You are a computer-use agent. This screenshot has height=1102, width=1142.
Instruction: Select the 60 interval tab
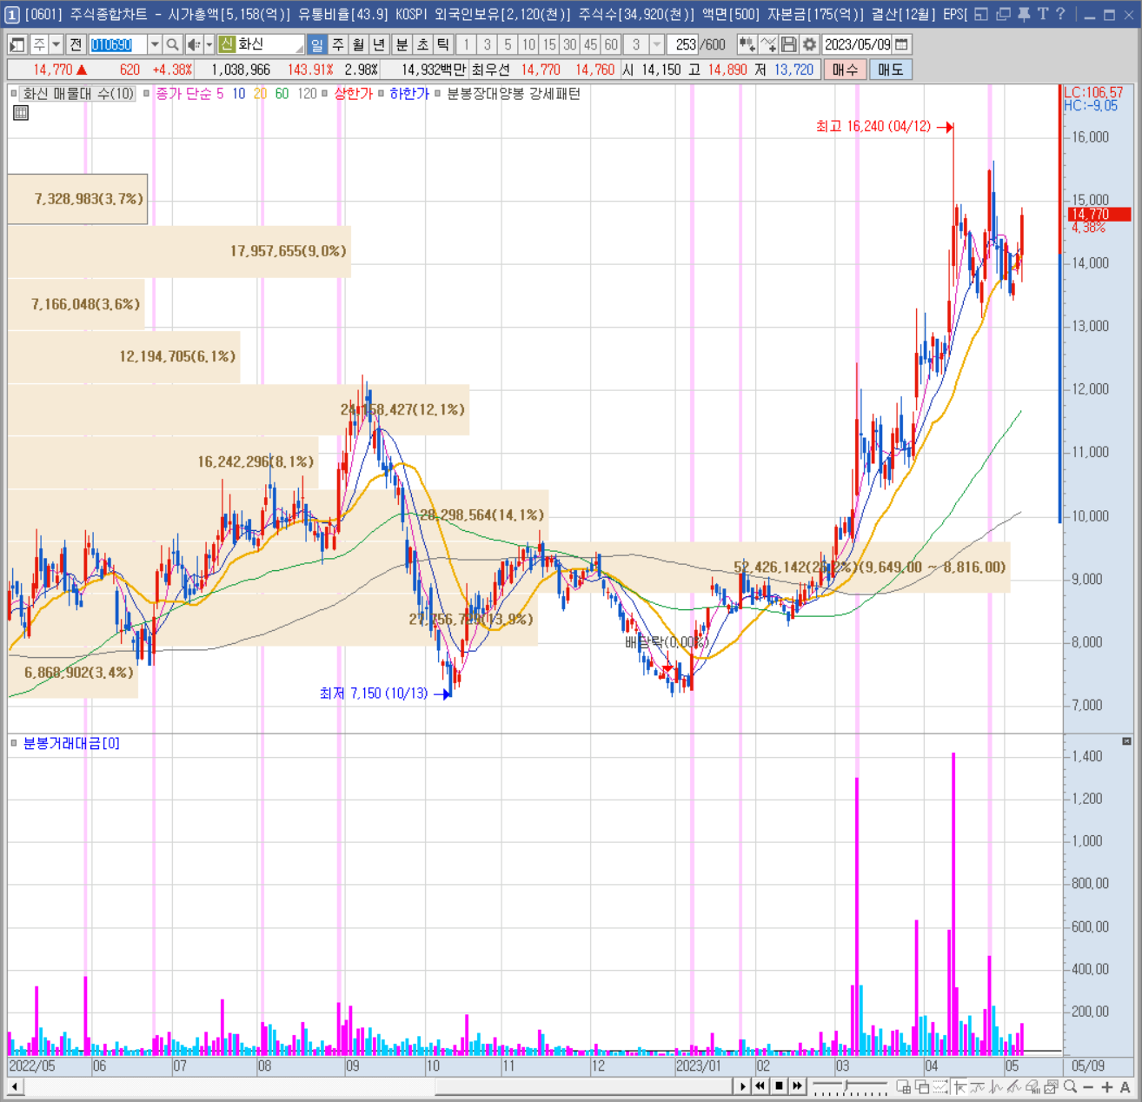pos(612,44)
